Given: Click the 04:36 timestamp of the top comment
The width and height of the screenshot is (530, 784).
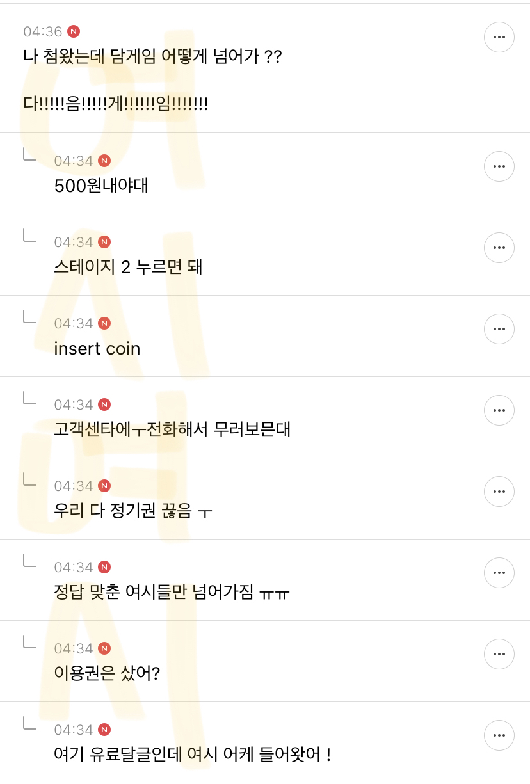Looking at the screenshot, I should click(x=43, y=31).
